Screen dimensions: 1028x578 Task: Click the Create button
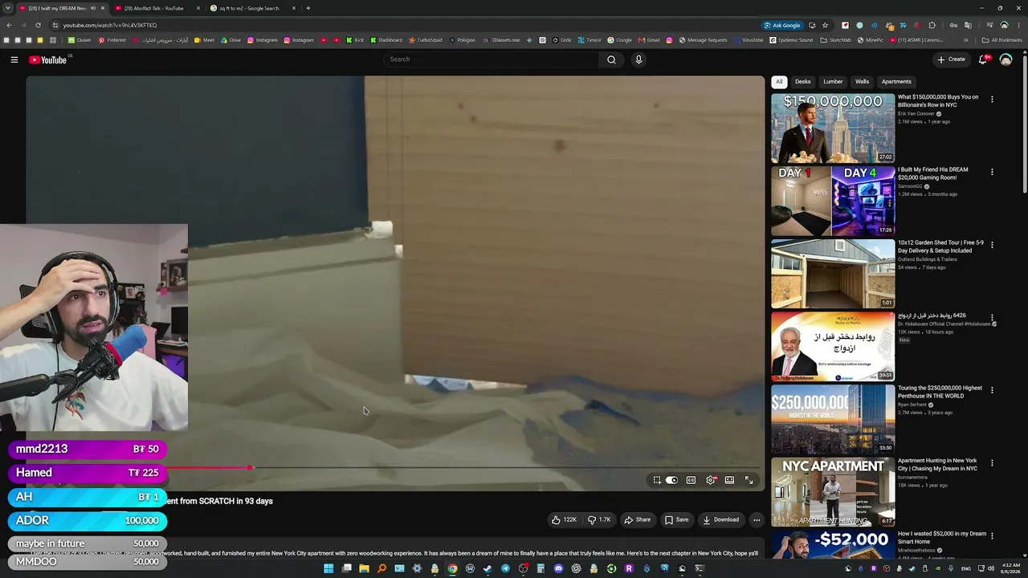tap(951, 59)
